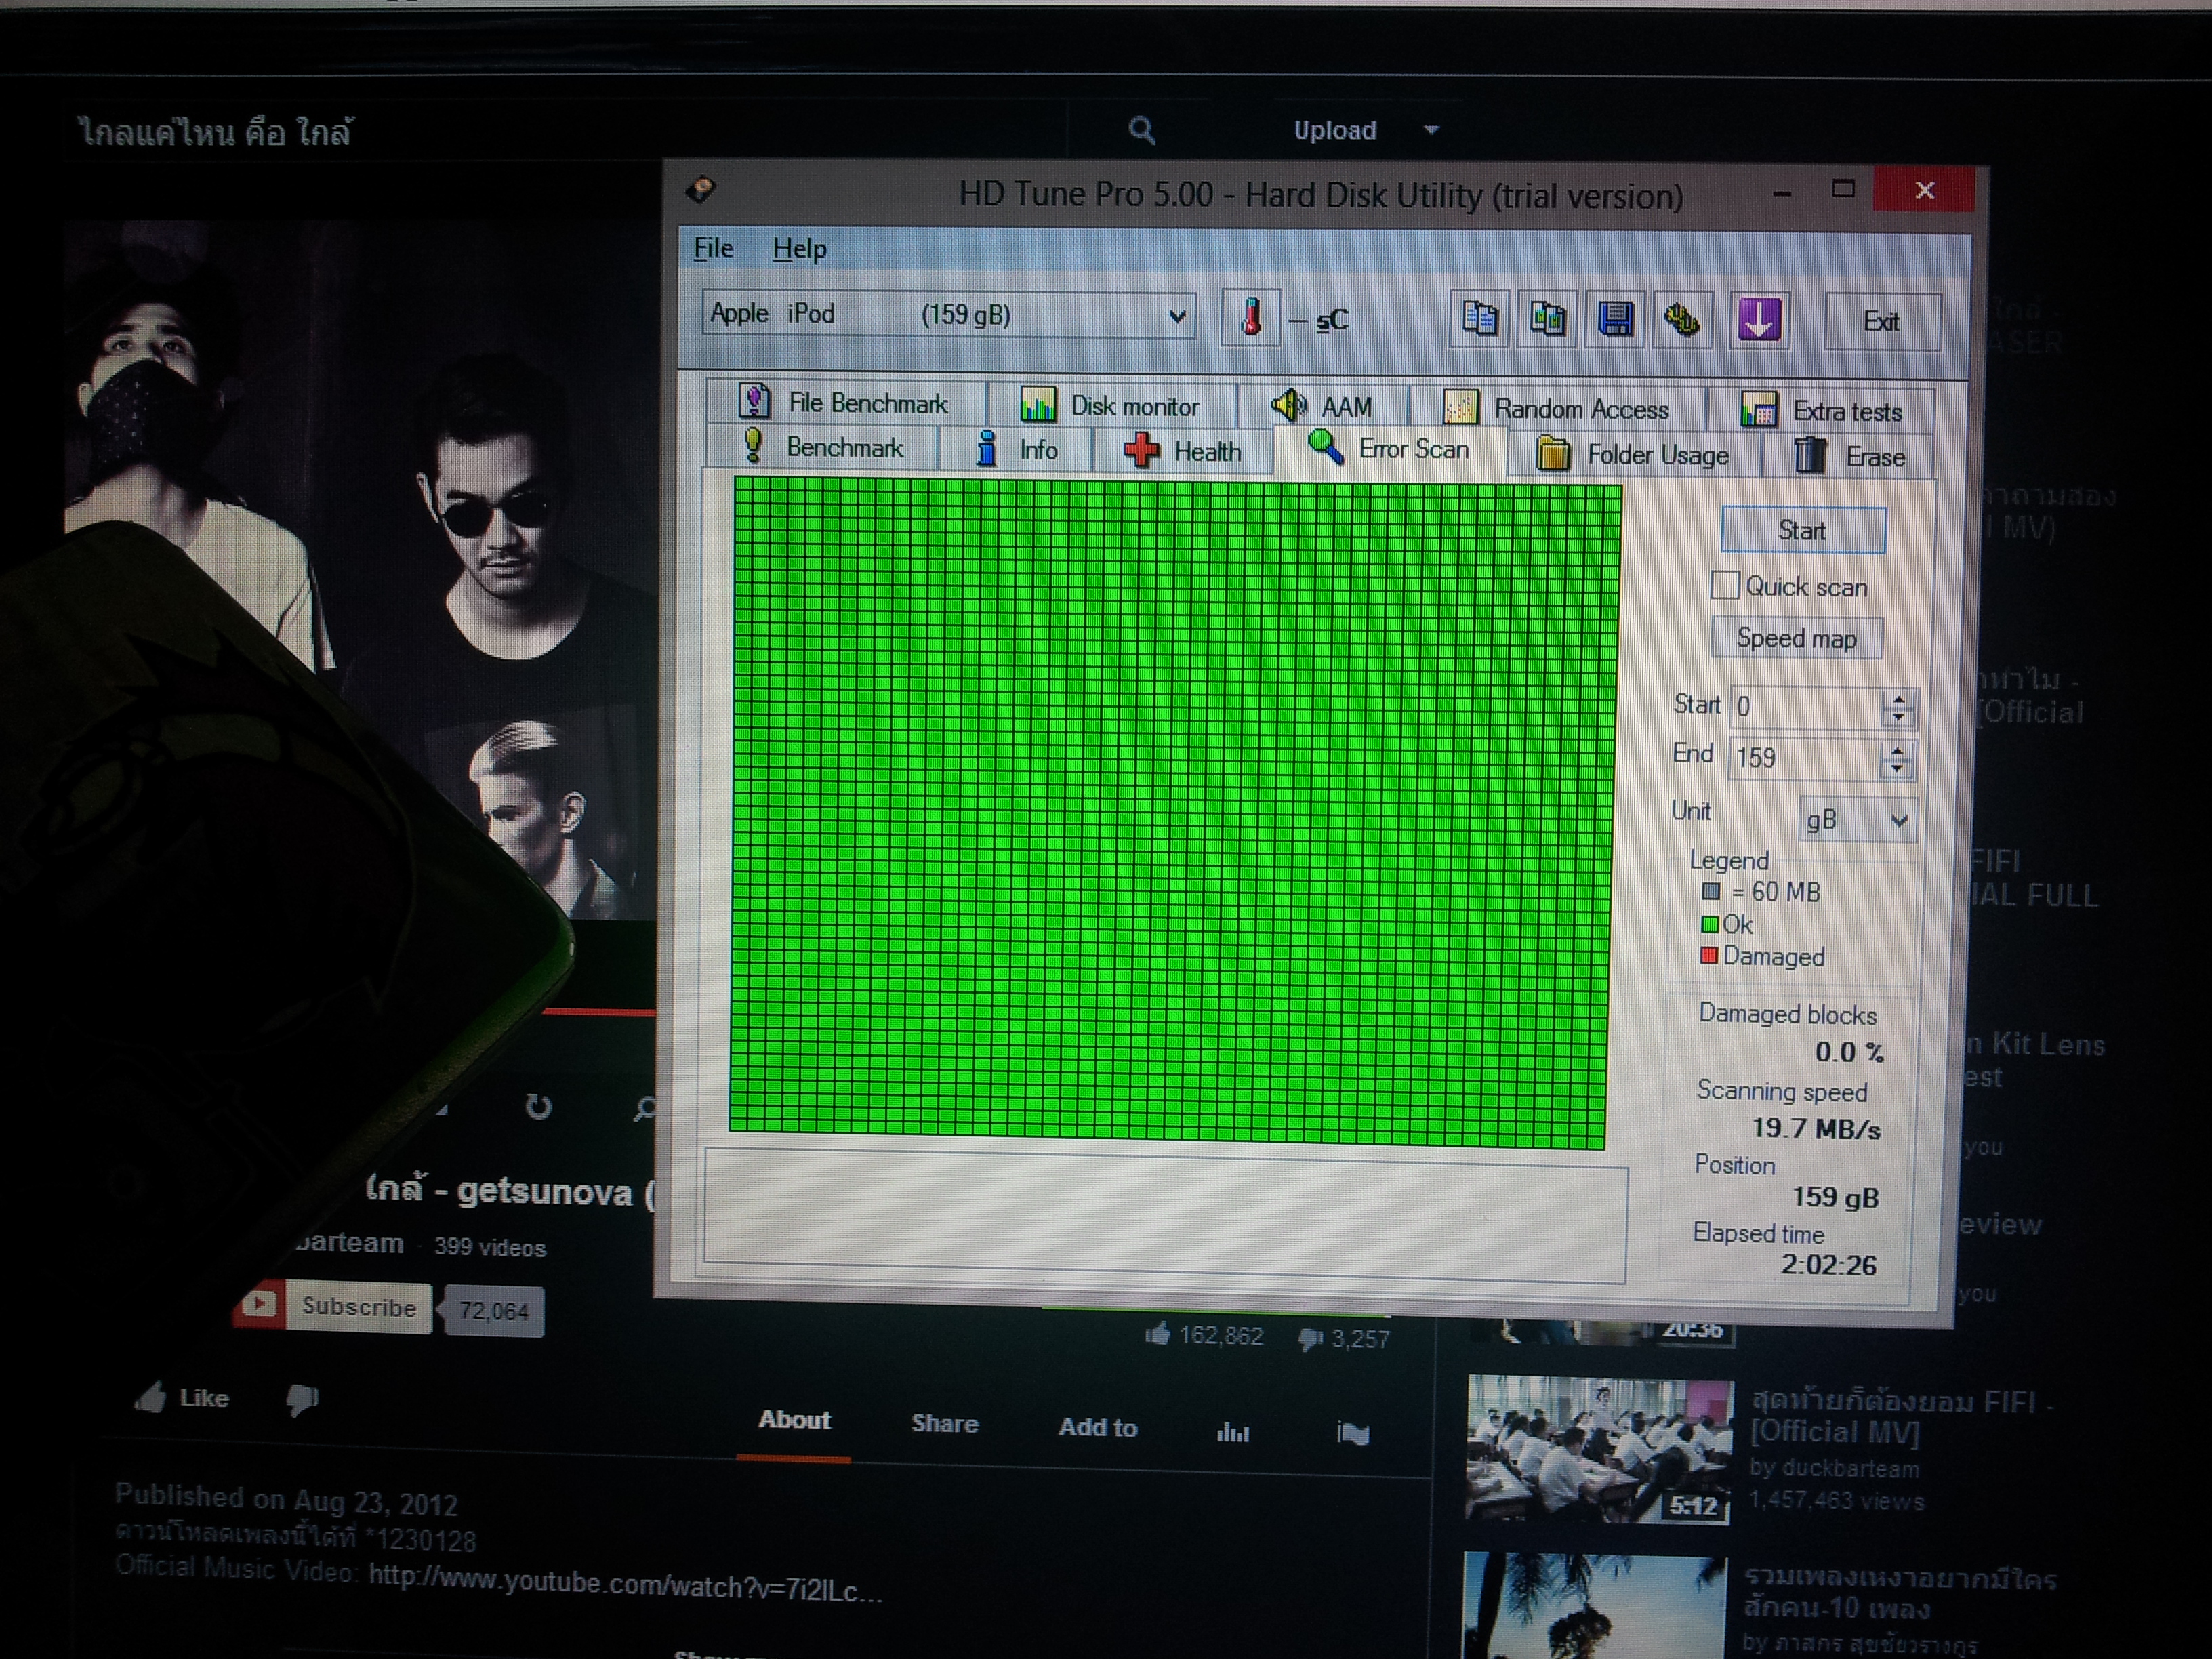The width and height of the screenshot is (2212, 1659).
Task: Click the Speed map button
Action: 1796,638
